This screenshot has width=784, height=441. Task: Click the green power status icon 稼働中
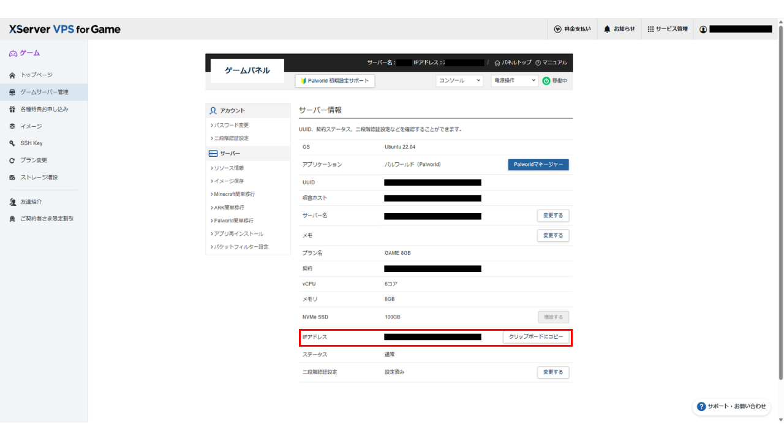546,81
